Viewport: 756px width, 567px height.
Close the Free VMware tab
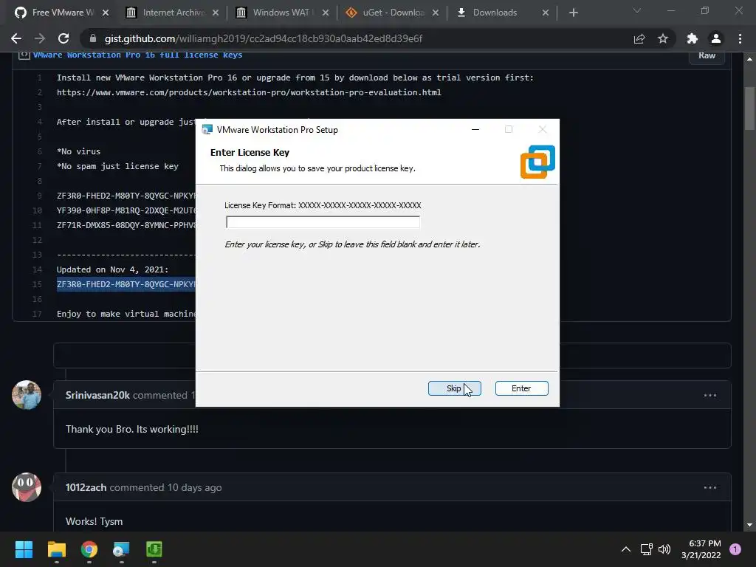click(x=106, y=13)
